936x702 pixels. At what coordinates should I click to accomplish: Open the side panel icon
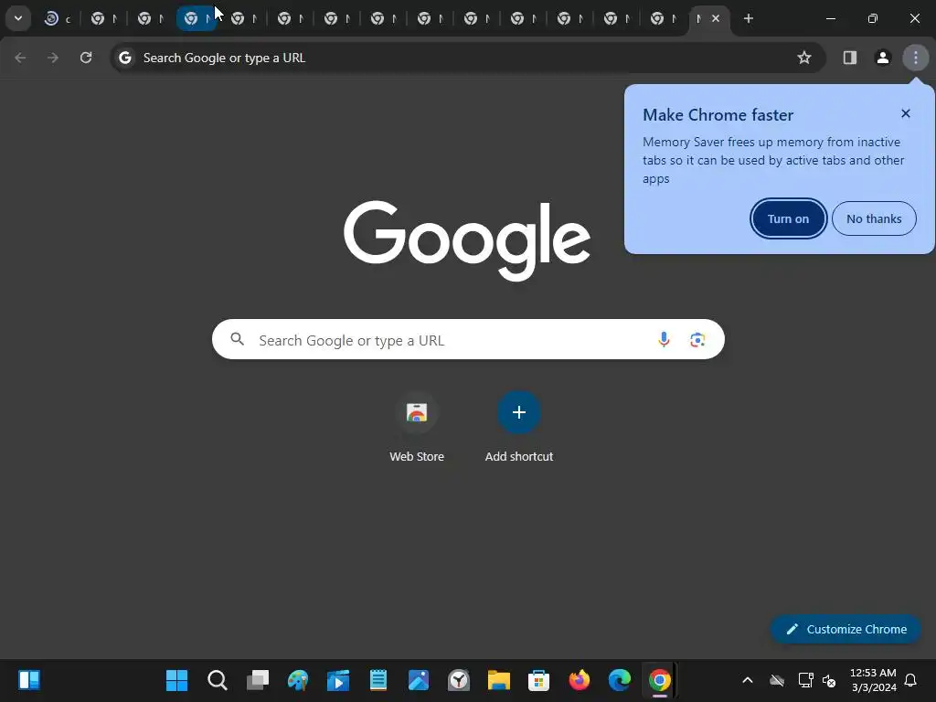pyautogui.click(x=849, y=58)
